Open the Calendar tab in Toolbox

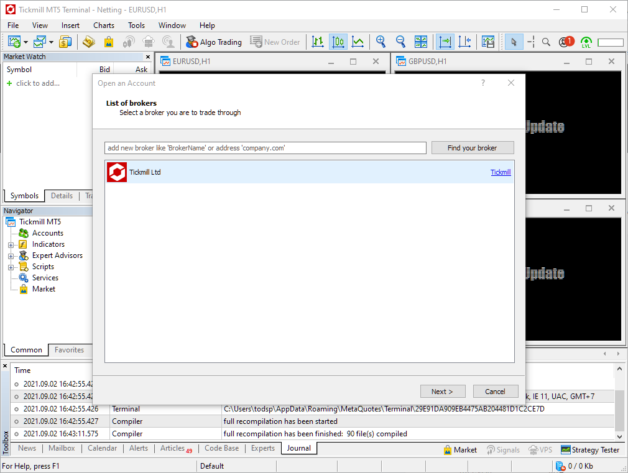102,448
